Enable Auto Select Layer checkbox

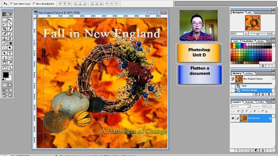point(12,3)
